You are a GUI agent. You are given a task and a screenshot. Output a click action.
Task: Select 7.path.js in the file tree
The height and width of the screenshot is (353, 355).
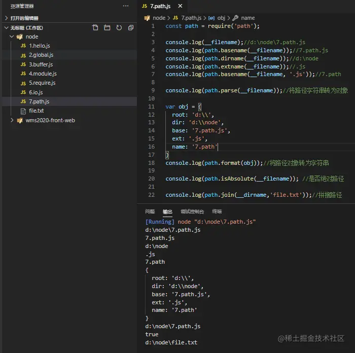pyautogui.click(x=69, y=101)
